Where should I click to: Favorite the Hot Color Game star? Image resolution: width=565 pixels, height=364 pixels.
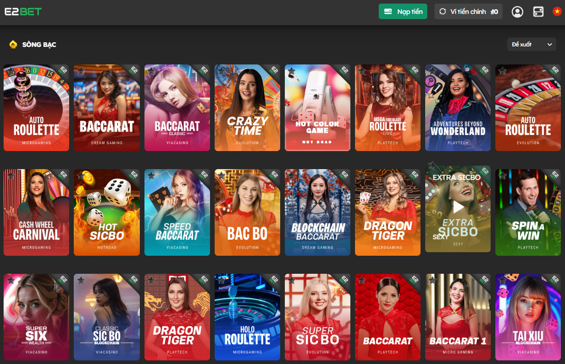pyautogui.click(x=292, y=71)
